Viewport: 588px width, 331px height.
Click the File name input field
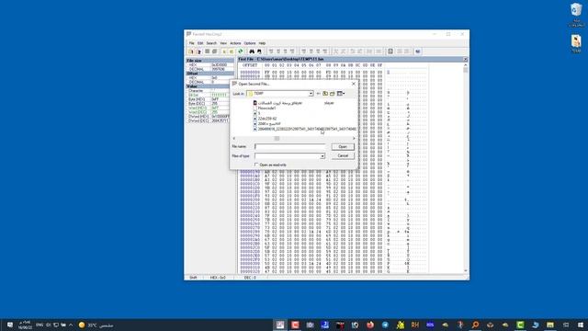click(290, 147)
